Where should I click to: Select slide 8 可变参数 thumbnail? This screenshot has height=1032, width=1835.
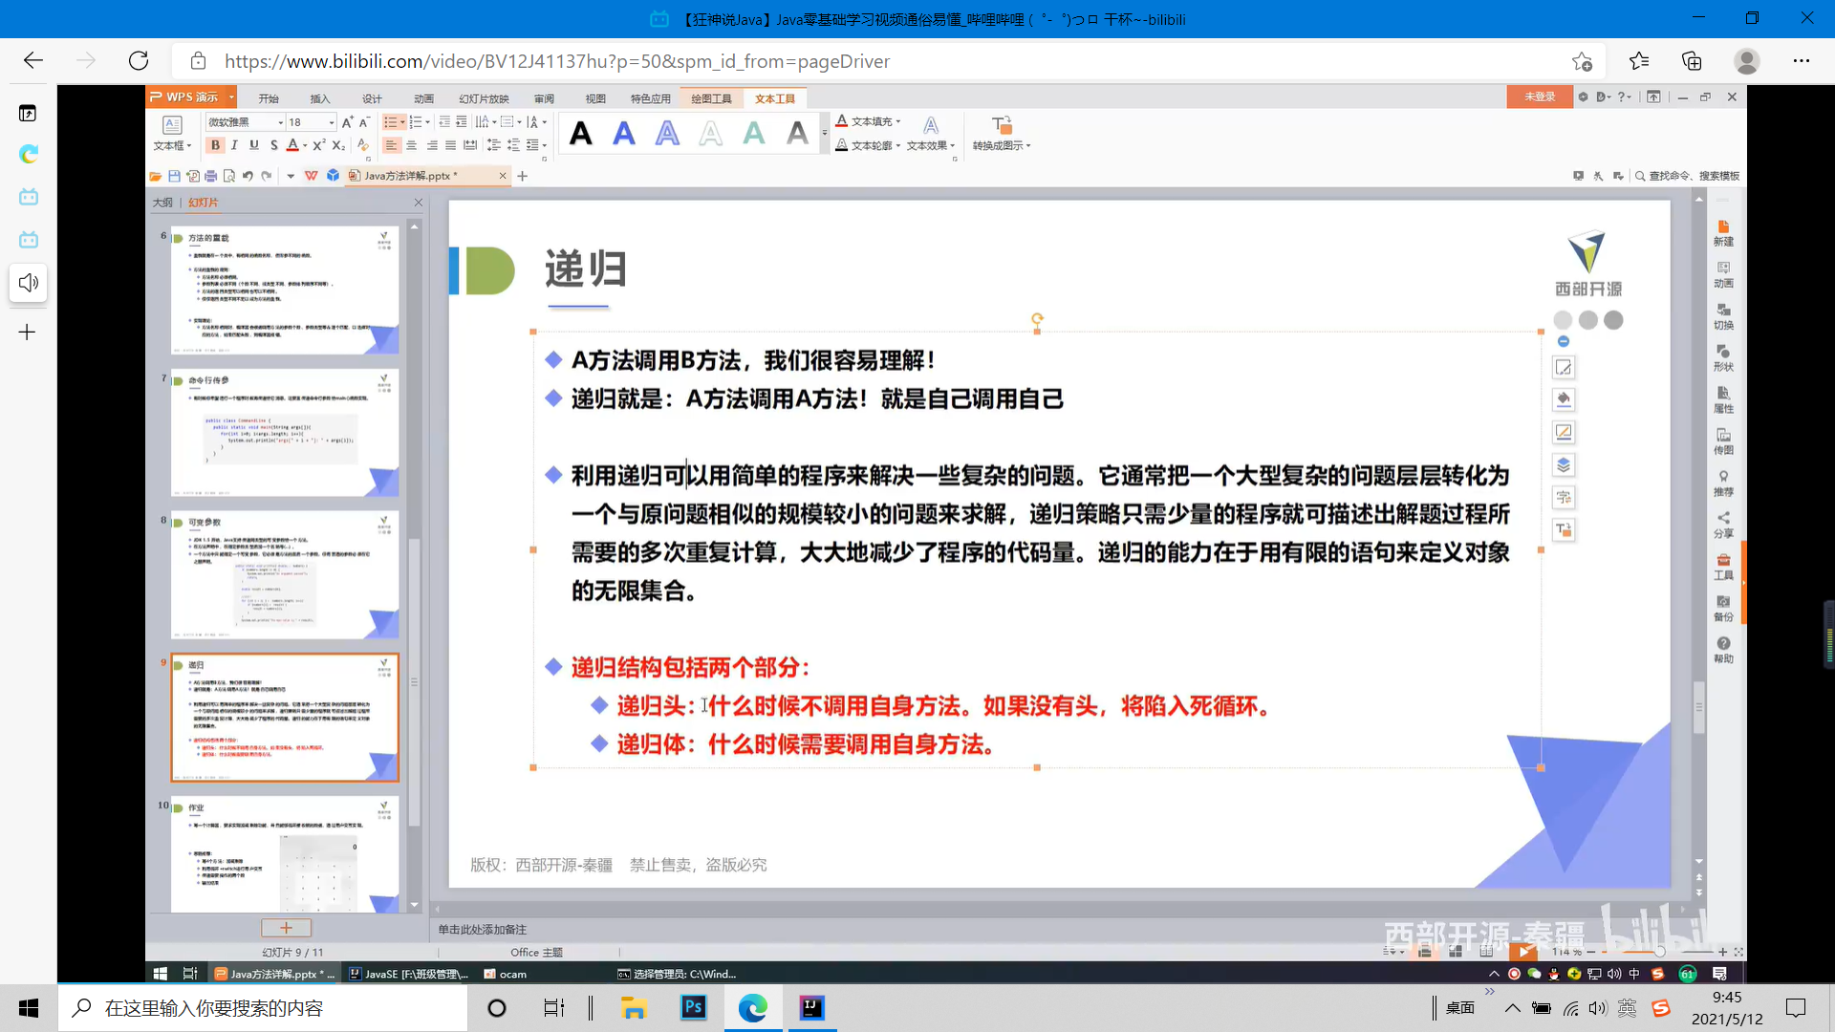pos(285,575)
